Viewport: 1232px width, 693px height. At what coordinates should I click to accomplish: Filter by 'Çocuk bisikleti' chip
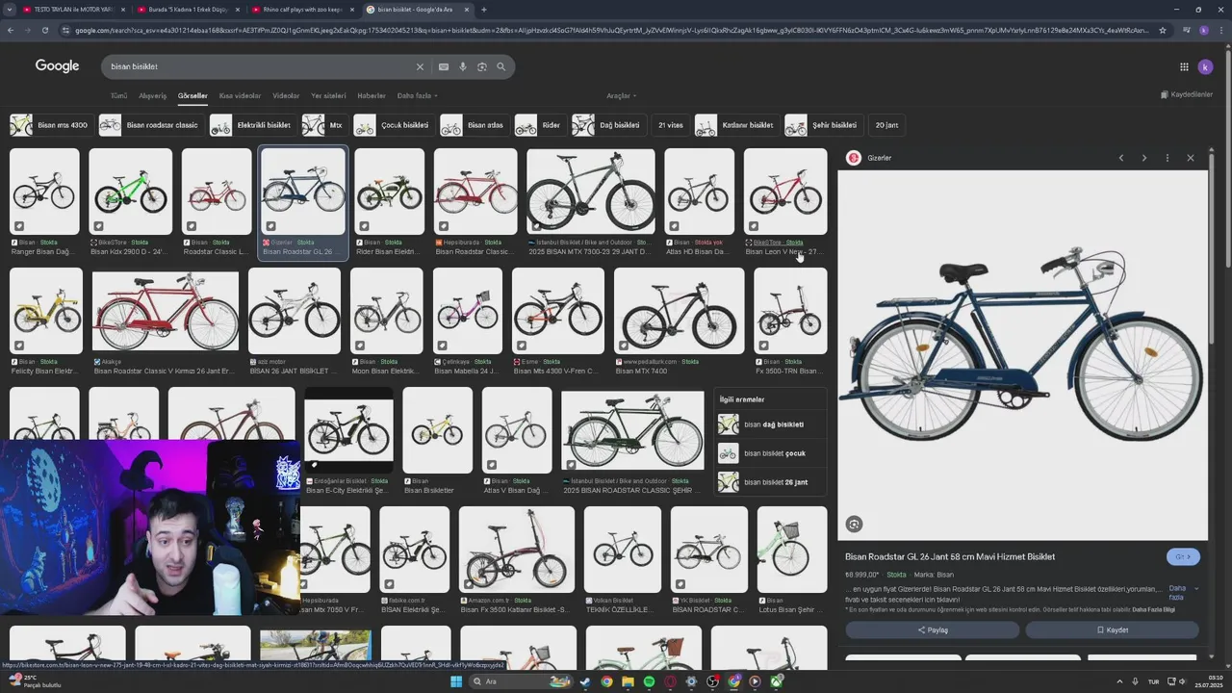click(393, 125)
